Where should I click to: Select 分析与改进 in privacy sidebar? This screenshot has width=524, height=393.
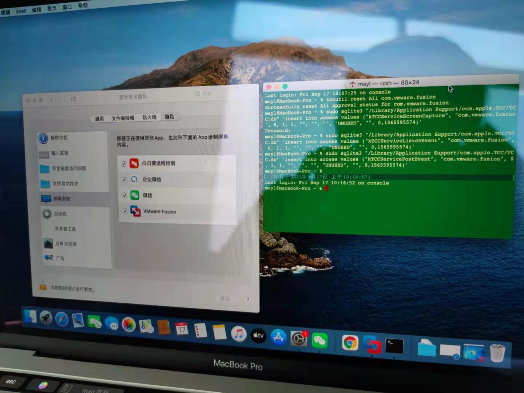(x=76, y=244)
